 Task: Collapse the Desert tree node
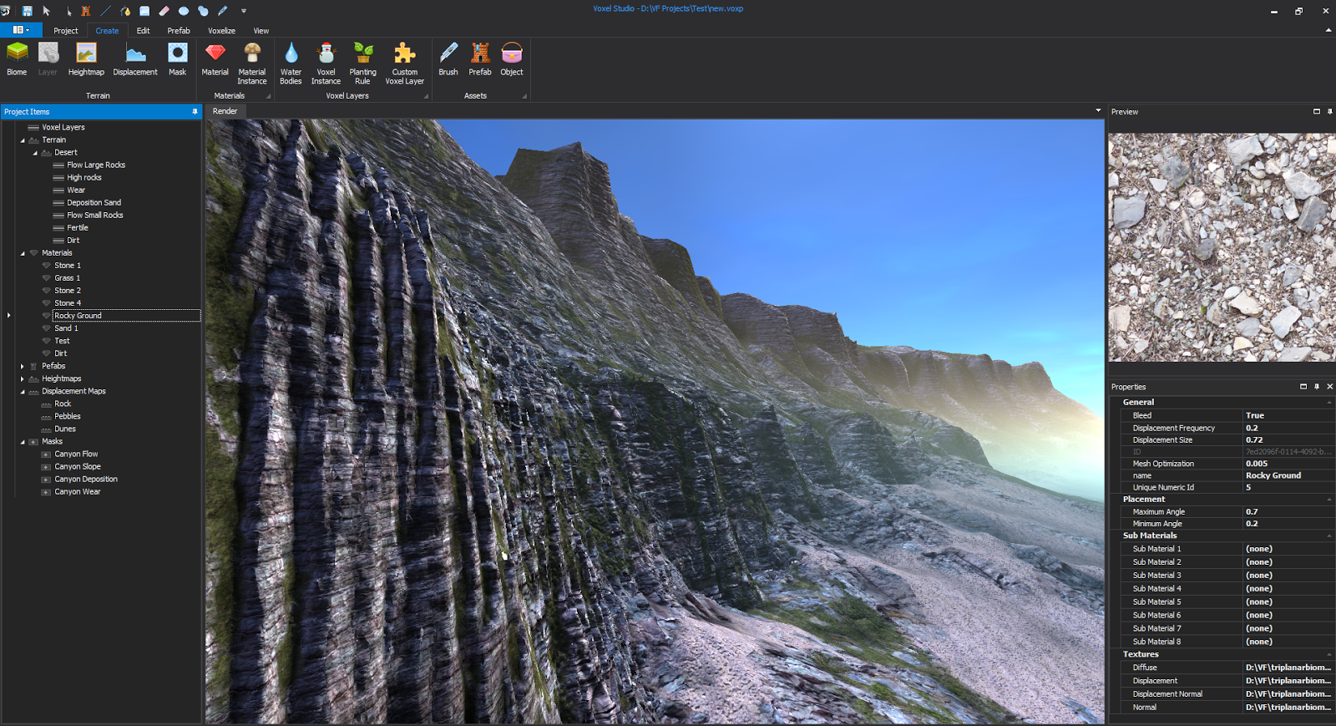(35, 153)
